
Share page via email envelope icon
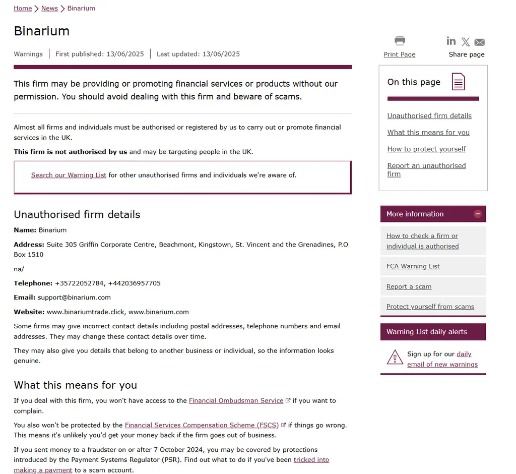coord(480,42)
